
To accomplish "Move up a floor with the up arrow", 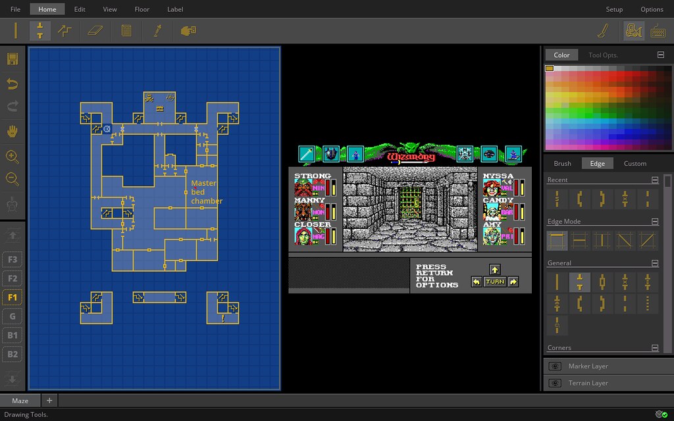I will tap(13, 235).
